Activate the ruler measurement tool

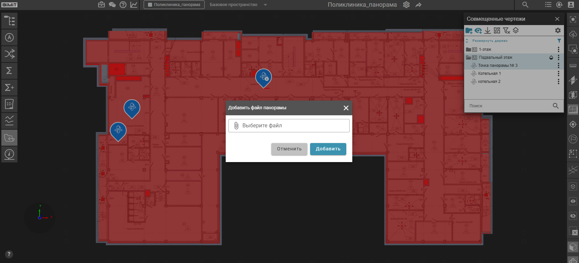coord(573,65)
